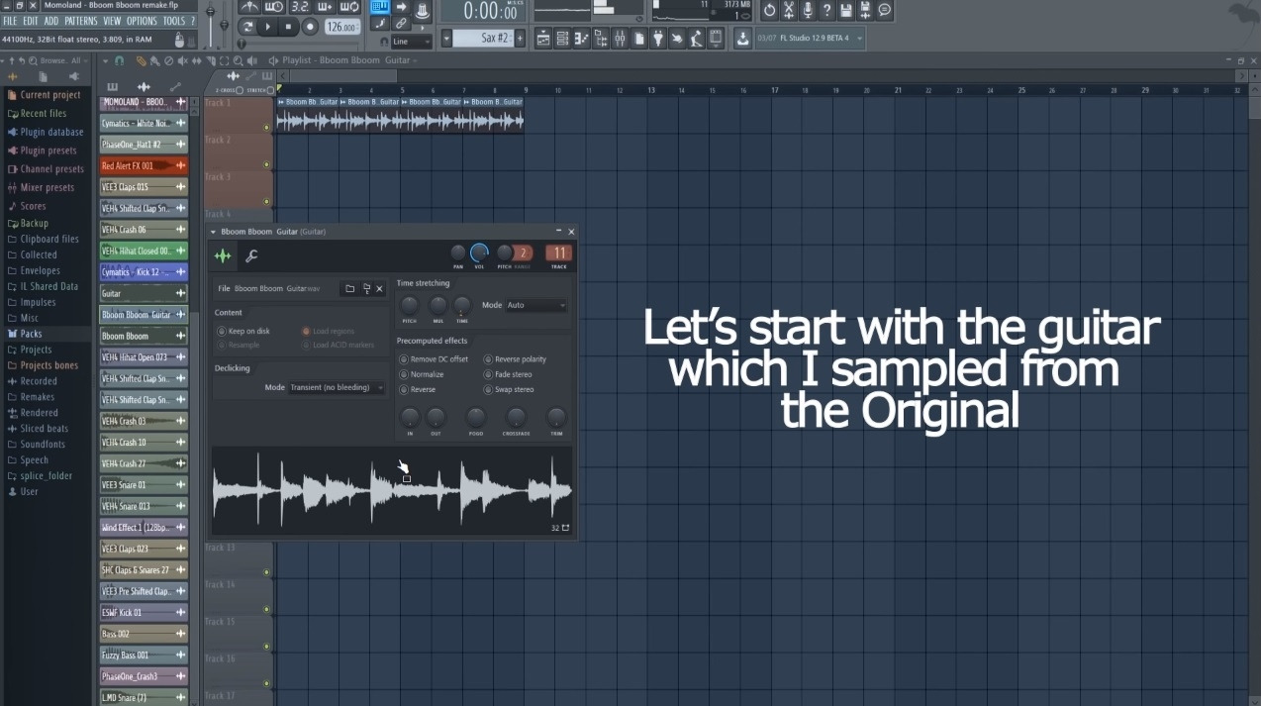The width and height of the screenshot is (1261, 706).
Task: Select the zoom magnifier tool in the Playlist toolbar
Action: [x=239, y=60]
